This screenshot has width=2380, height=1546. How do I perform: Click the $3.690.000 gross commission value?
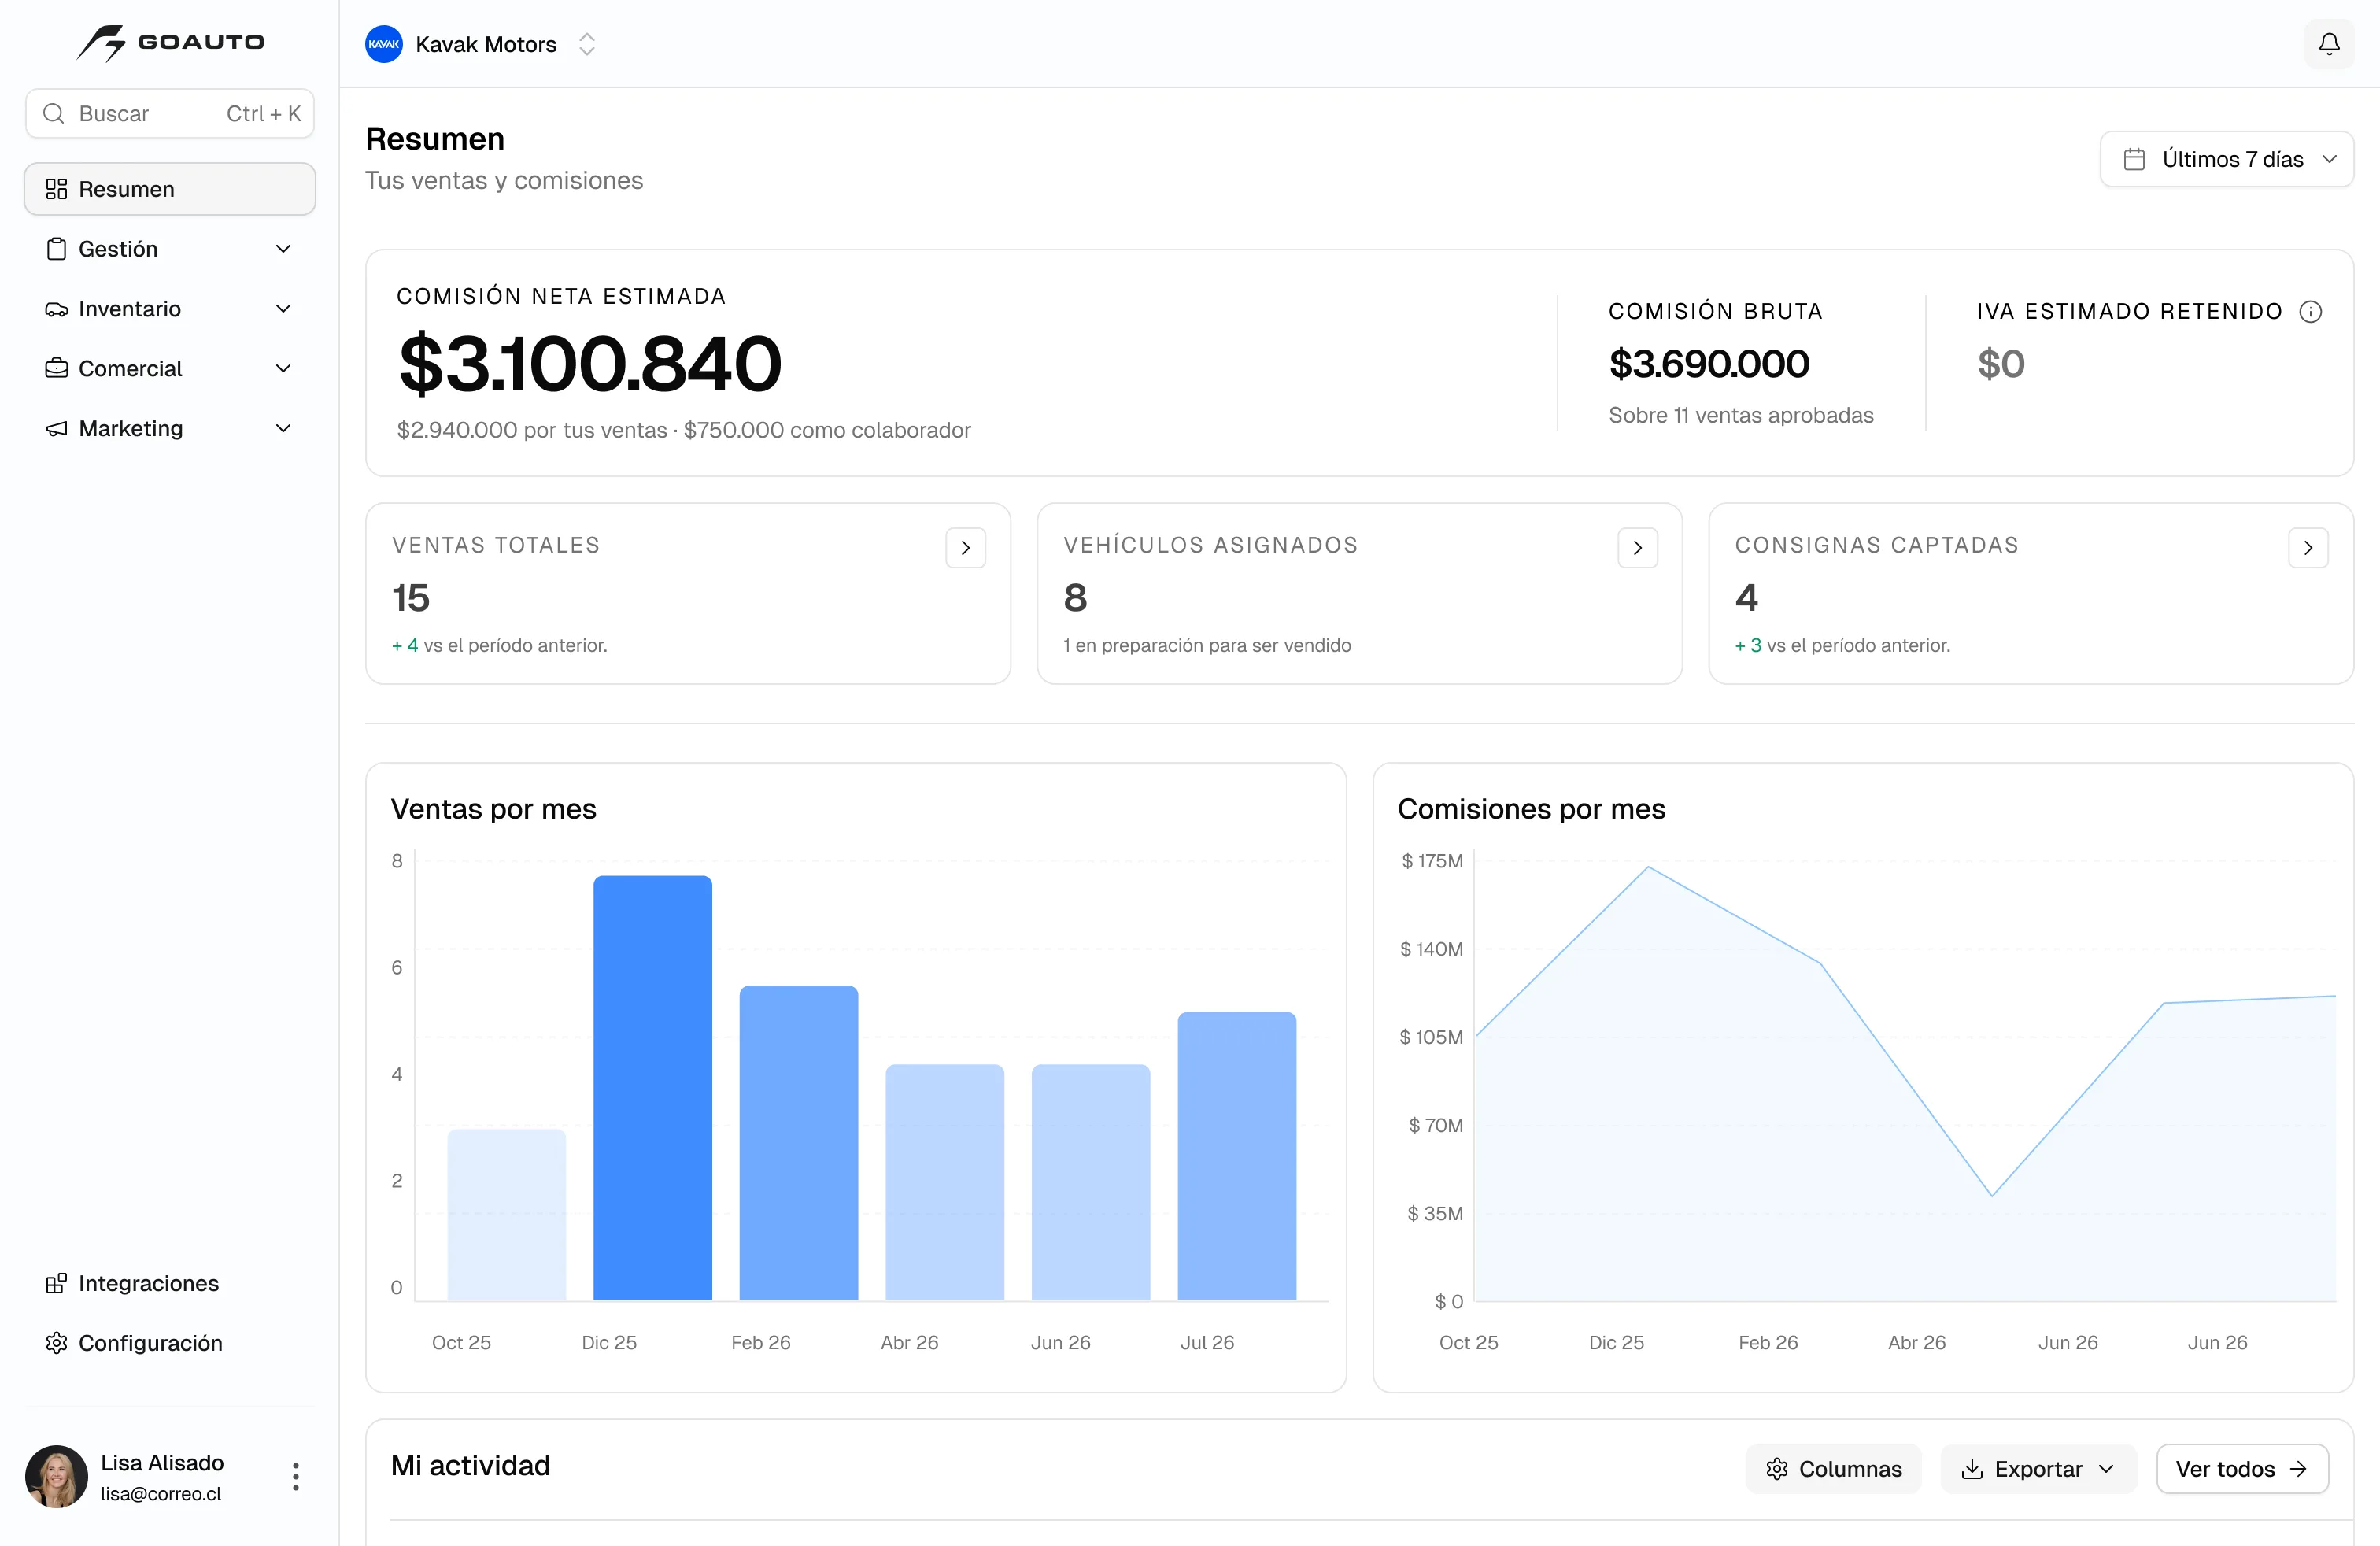[1709, 364]
